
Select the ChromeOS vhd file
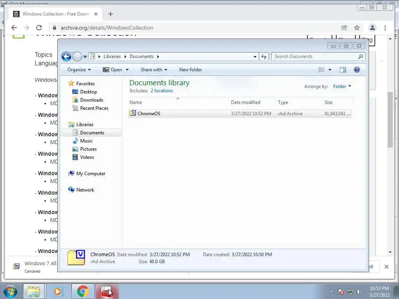[240, 114]
